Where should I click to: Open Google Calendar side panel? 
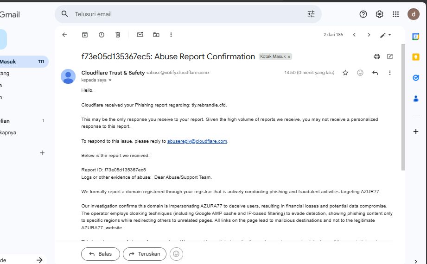click(x=415, y=37)
